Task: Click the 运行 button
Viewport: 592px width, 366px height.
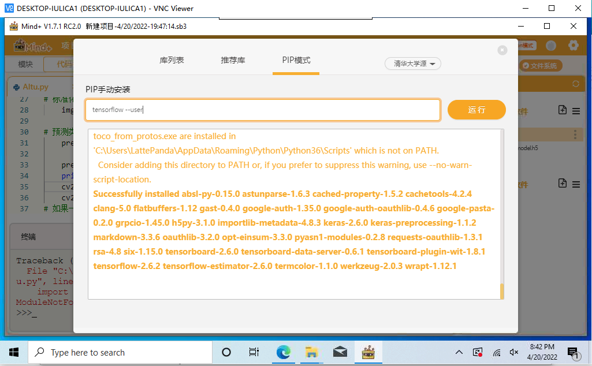Action: point(476,110)
